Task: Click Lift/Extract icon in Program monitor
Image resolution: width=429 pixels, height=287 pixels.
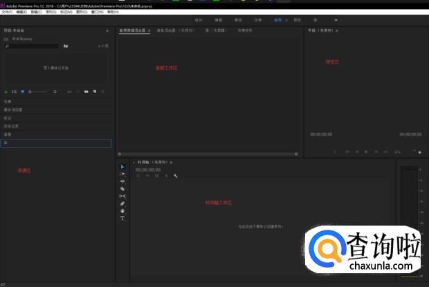Action: [x=398, y=152]
